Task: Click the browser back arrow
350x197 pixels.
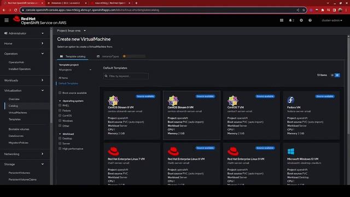Action: [x=4, y=10]
